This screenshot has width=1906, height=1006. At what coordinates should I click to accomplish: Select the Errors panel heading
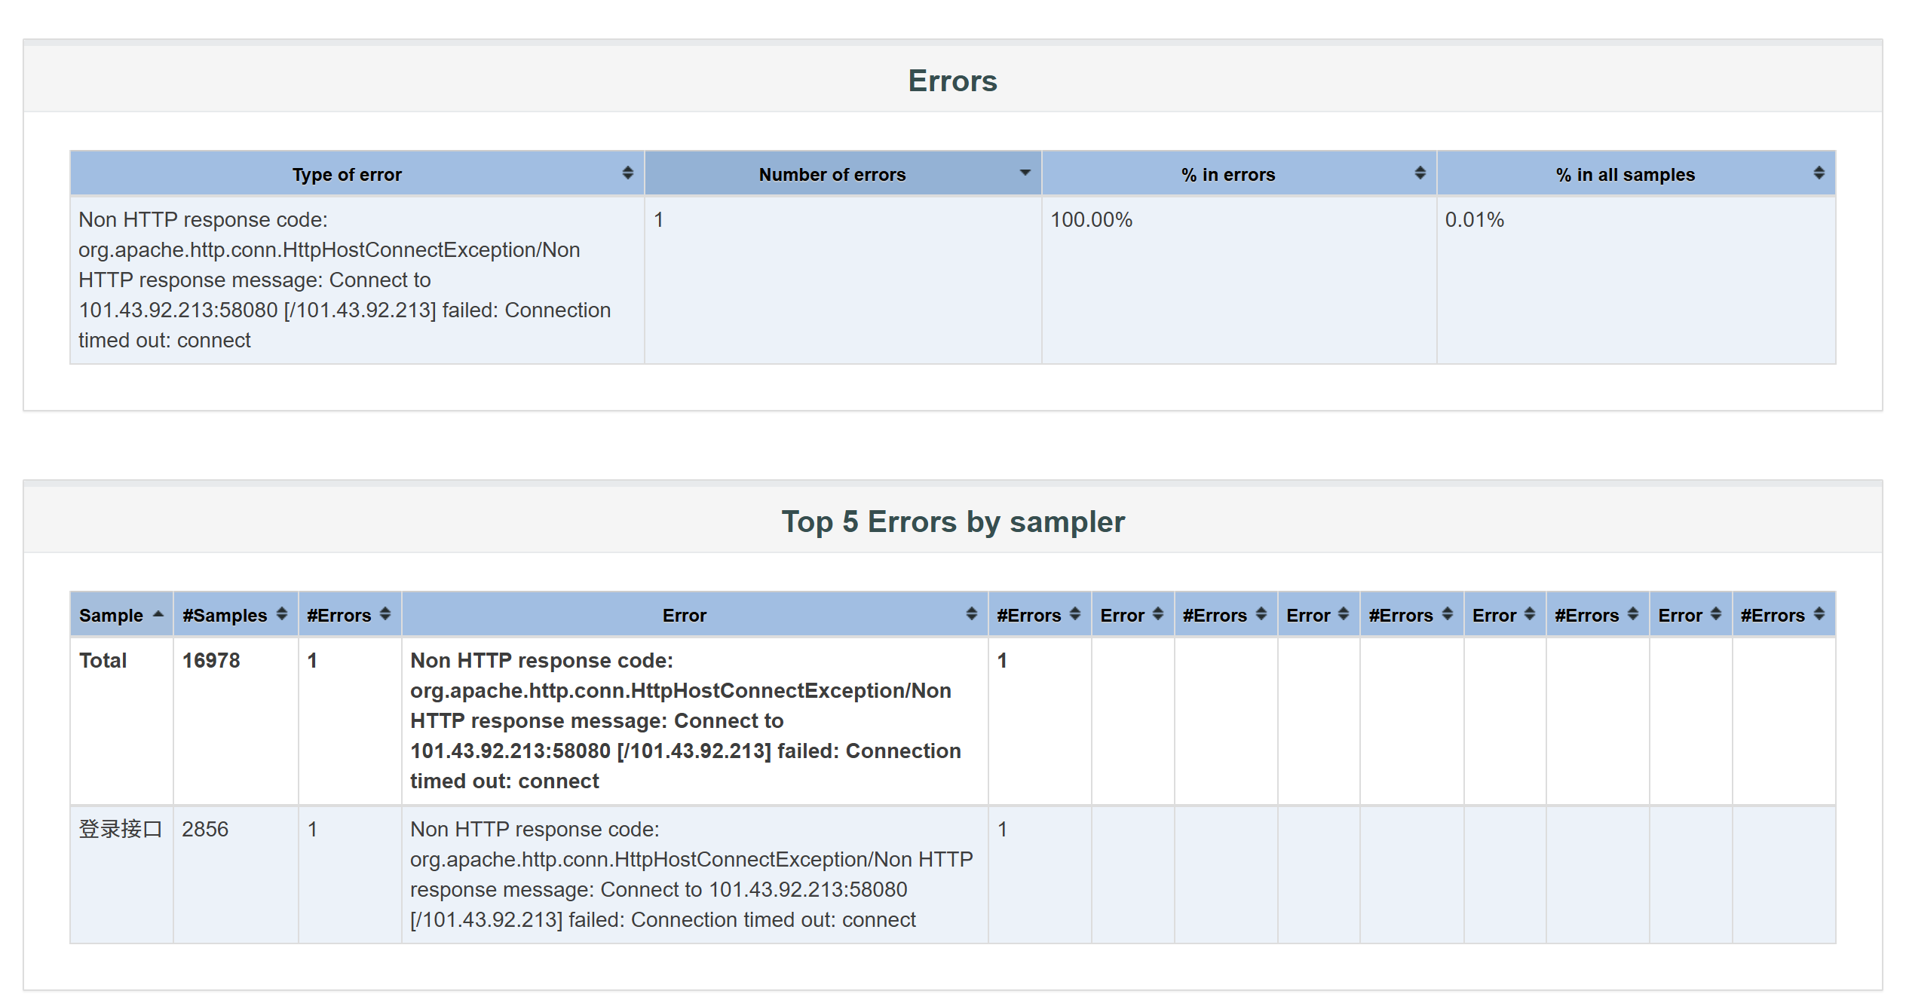[951, 81]
